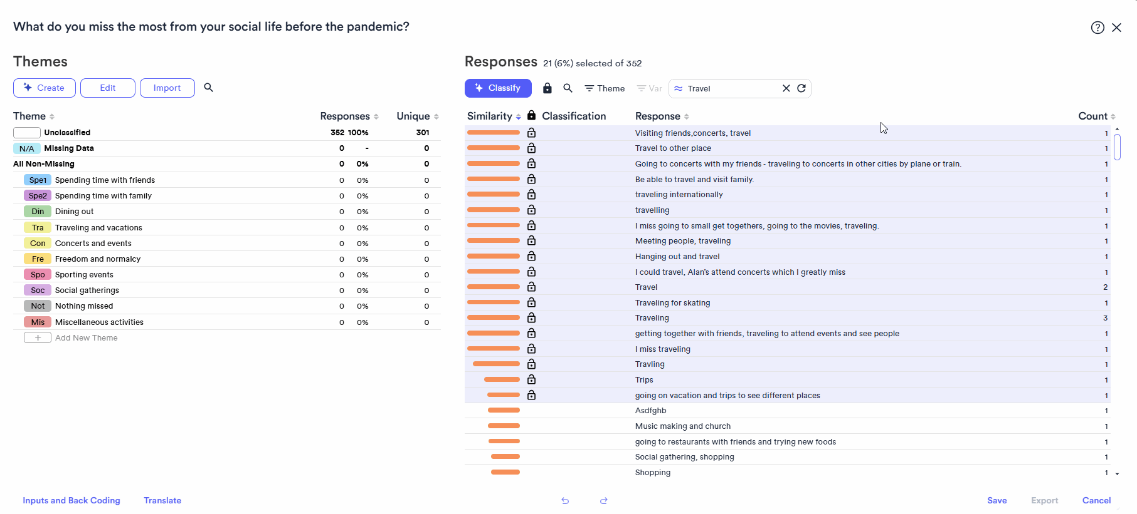Clear the Travel similarity search text

[786, 88]
